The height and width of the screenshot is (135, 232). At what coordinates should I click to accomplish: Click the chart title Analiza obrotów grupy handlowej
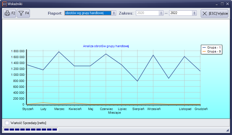click(x=106, y=46)
